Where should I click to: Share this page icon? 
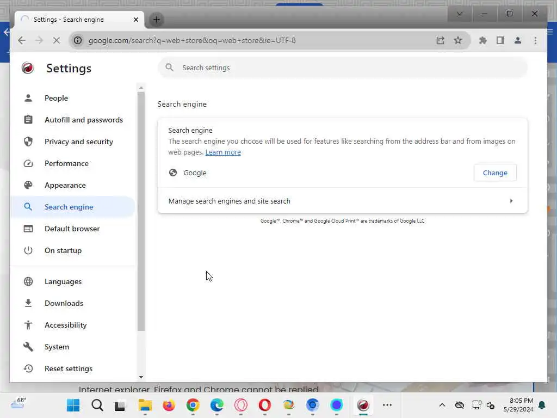(x=440, y=40)
